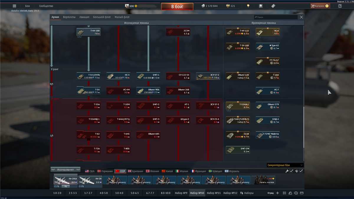Select the ИС-3 vehicle card

118,76
